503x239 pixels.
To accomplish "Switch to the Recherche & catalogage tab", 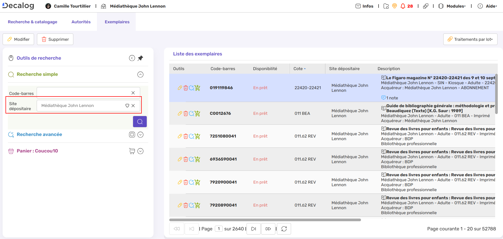I will pyautogui.click(x=32, y=22).
